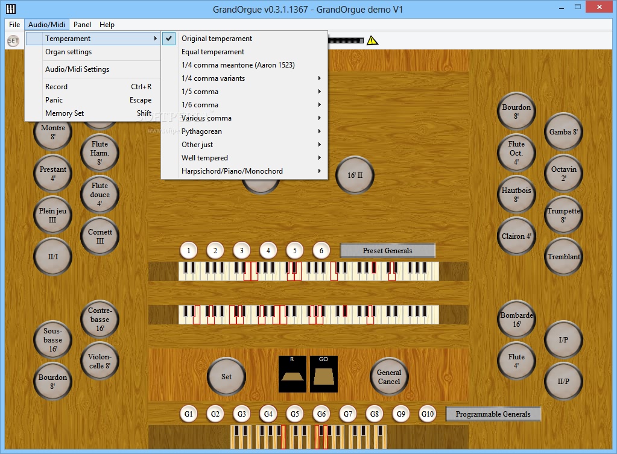
Task: Click the R swell pedal
Action: [x=293, y=374]
